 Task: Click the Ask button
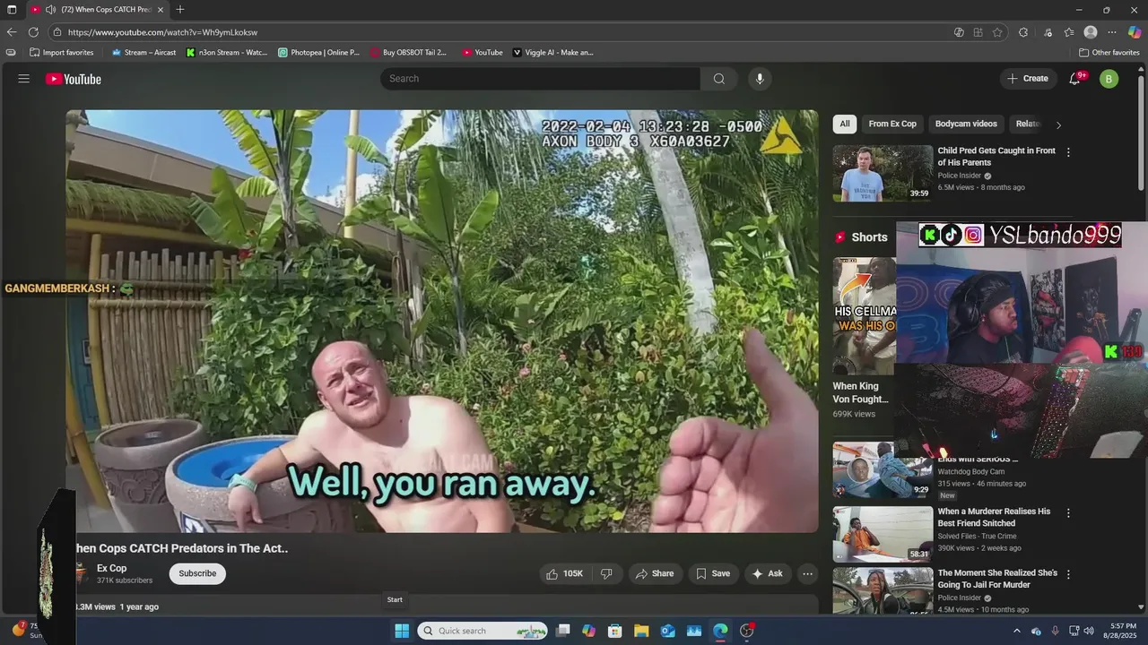click(767, 573)
